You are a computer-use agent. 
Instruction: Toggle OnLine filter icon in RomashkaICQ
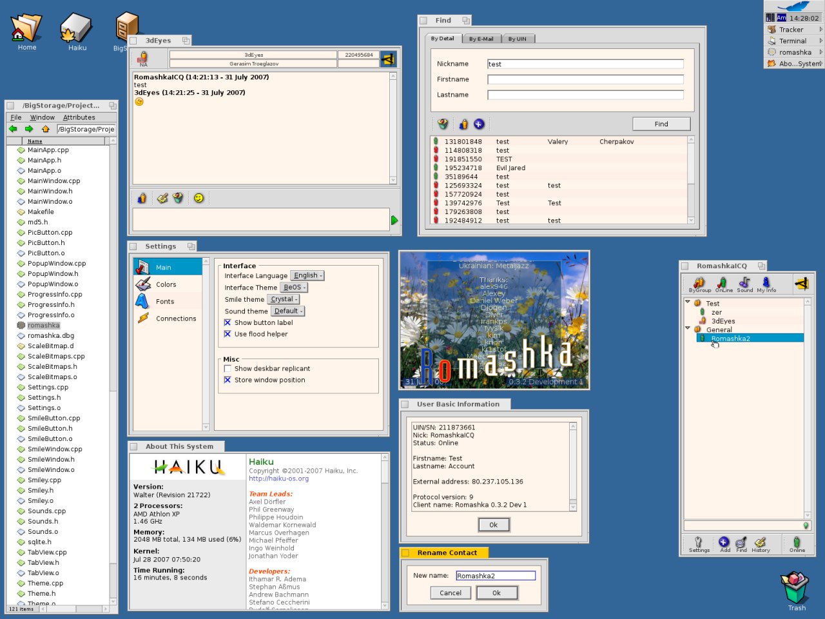723,284
